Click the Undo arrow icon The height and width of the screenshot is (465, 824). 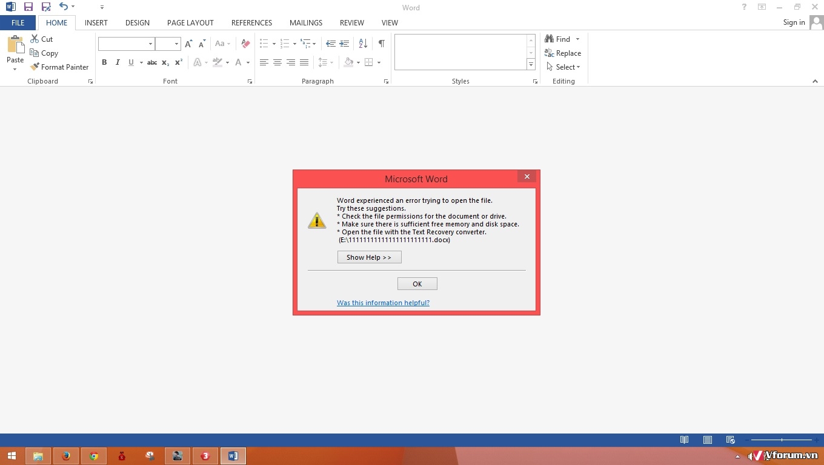(x=64, y=7)
